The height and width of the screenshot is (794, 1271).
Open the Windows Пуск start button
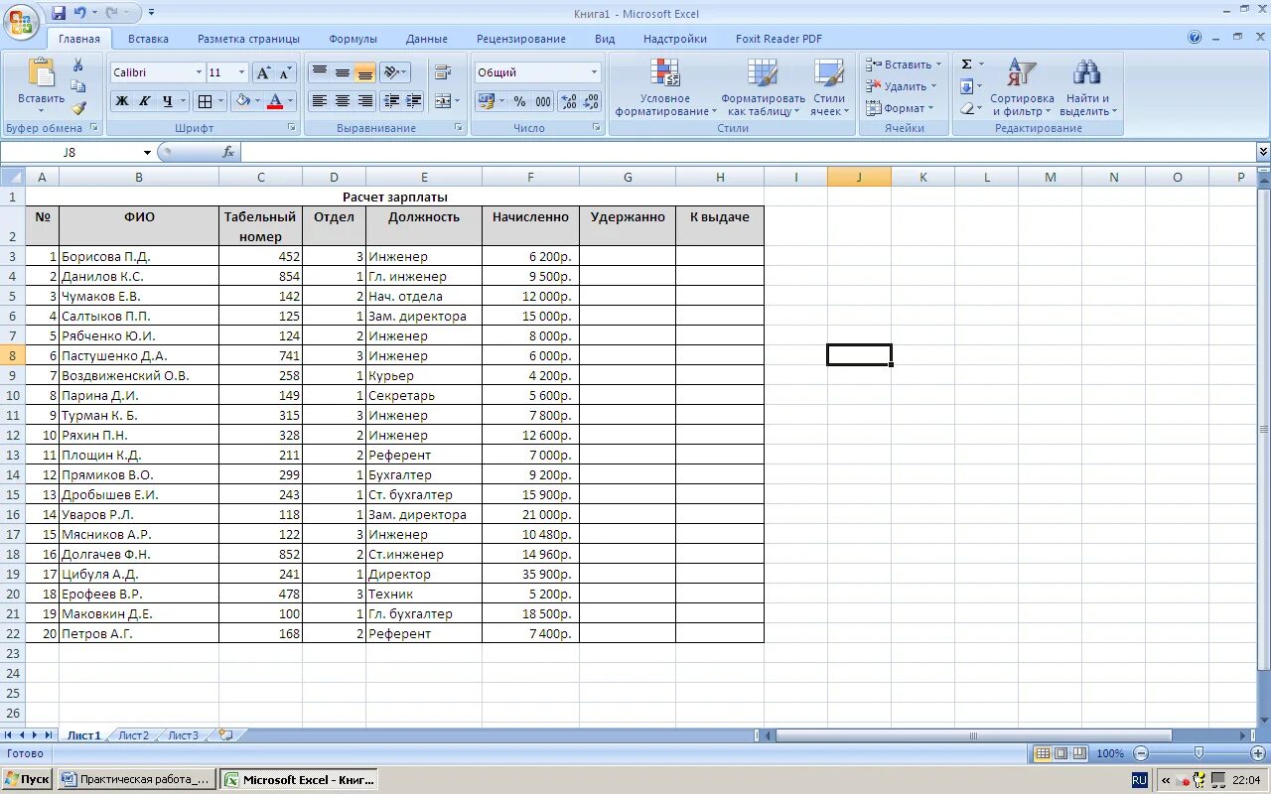click(27, 779)
